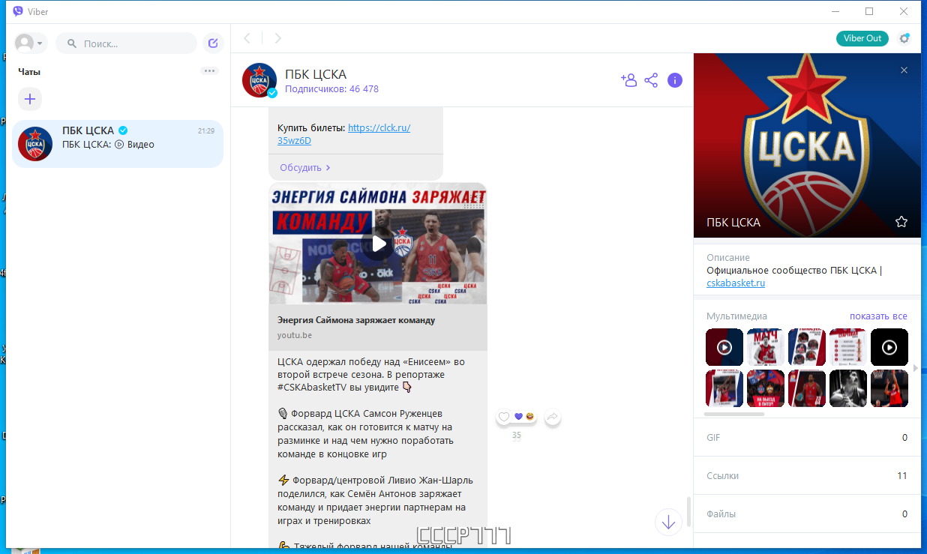Open the new message composer icon
This screenshot has height=554, width=927.
tap(212, 43)
